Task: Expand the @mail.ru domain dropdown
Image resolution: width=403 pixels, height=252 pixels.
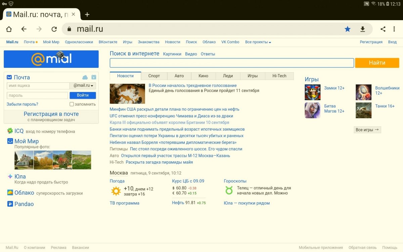Action: 83,86
